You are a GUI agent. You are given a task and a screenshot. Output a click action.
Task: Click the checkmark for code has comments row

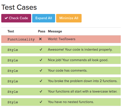[x=41, y=71]
